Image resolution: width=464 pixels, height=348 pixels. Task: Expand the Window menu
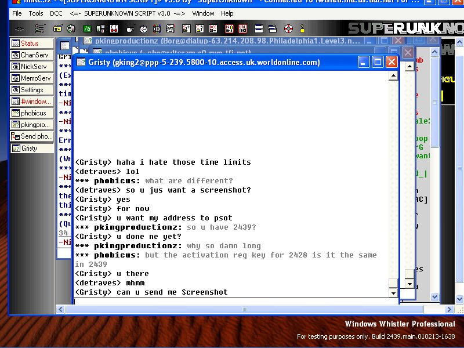tap(203, 13)
